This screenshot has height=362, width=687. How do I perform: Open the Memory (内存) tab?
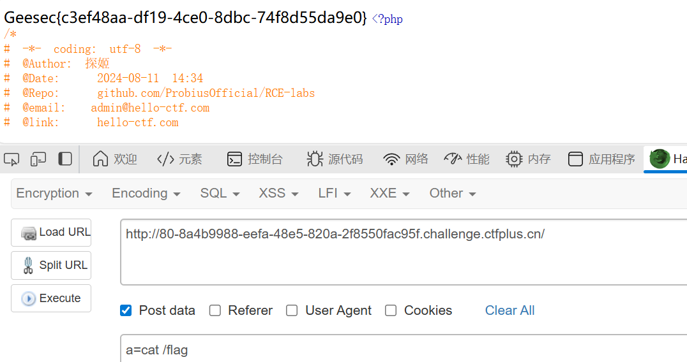pos(528,159)
